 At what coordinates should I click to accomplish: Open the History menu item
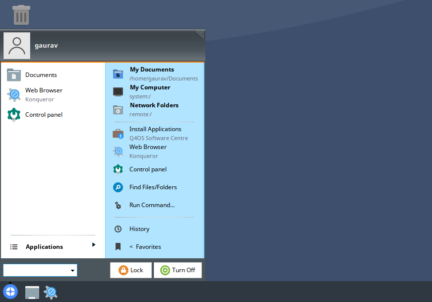pos(155,229)
